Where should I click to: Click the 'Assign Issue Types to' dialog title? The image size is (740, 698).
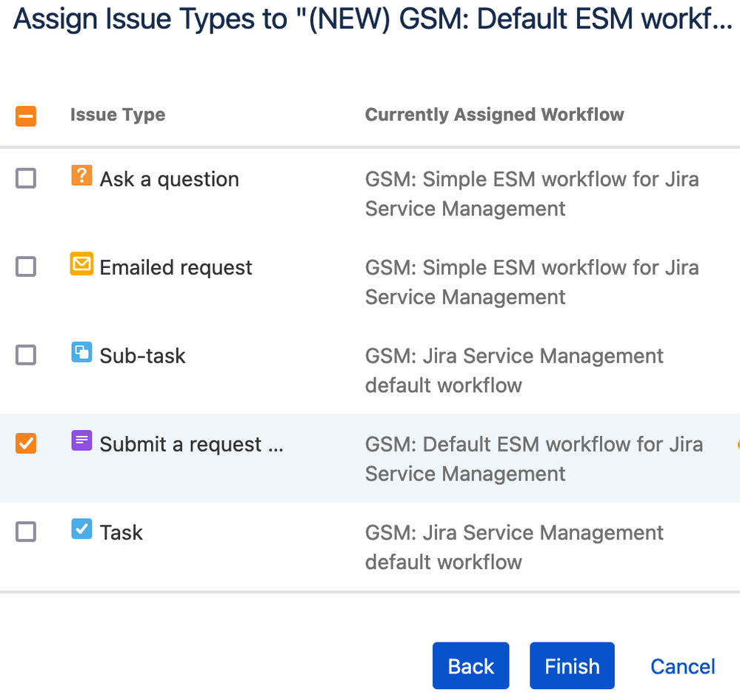(373, 19)
